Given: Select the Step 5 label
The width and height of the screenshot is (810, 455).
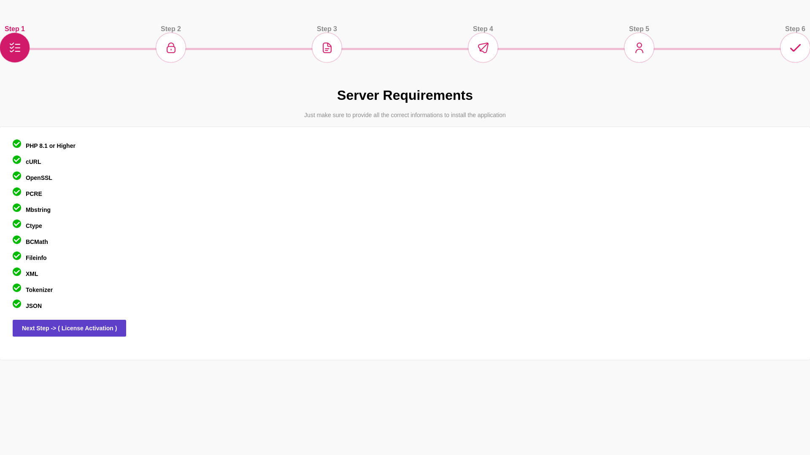Looking at the screenshot, I should click(x=639, y=29).
